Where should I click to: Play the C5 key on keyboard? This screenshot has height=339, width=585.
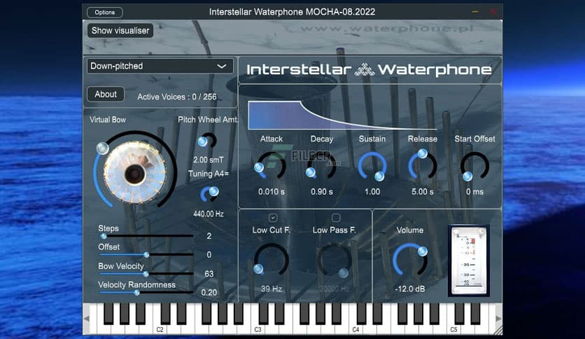click(x=453, y=328)
